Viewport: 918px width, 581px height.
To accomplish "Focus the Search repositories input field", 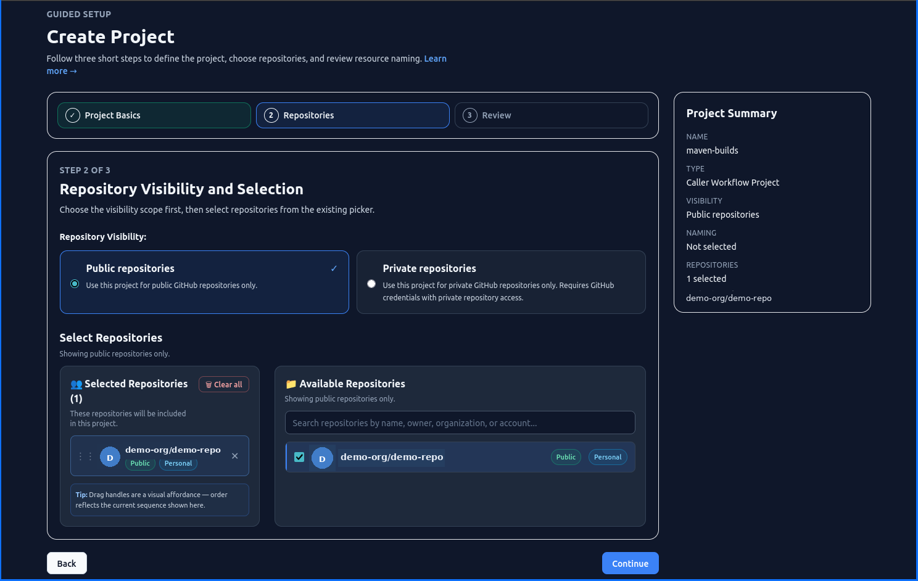I will point(460,422).
